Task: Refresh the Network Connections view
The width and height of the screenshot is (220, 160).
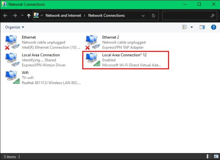Action: 154,15
